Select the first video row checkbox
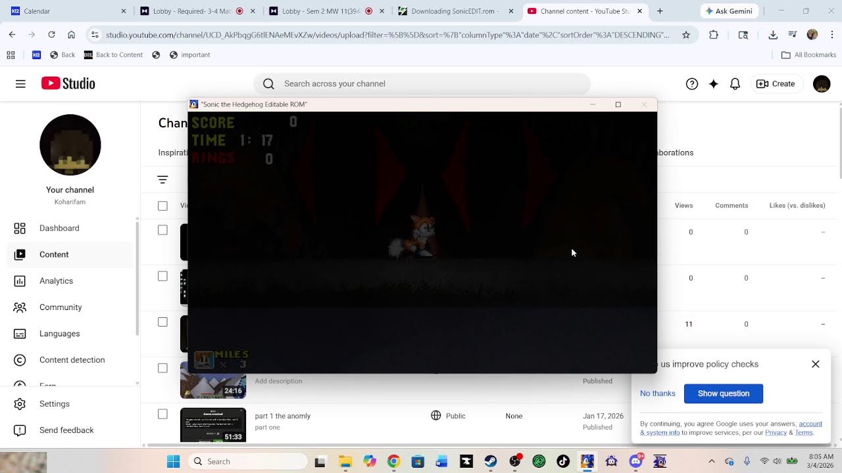Image resolution: width=842 pixels, height=473 pixels. [x=162, y=230]
